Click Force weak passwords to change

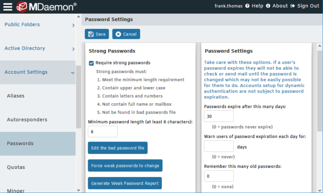(125, 165)
